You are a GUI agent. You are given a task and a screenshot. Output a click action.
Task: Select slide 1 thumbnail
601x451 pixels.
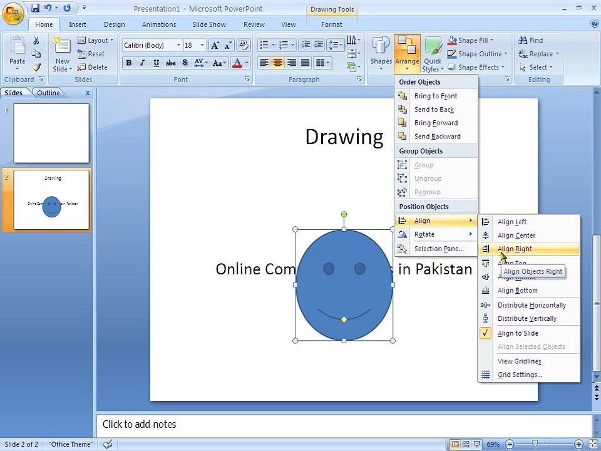tap(51, 133)
